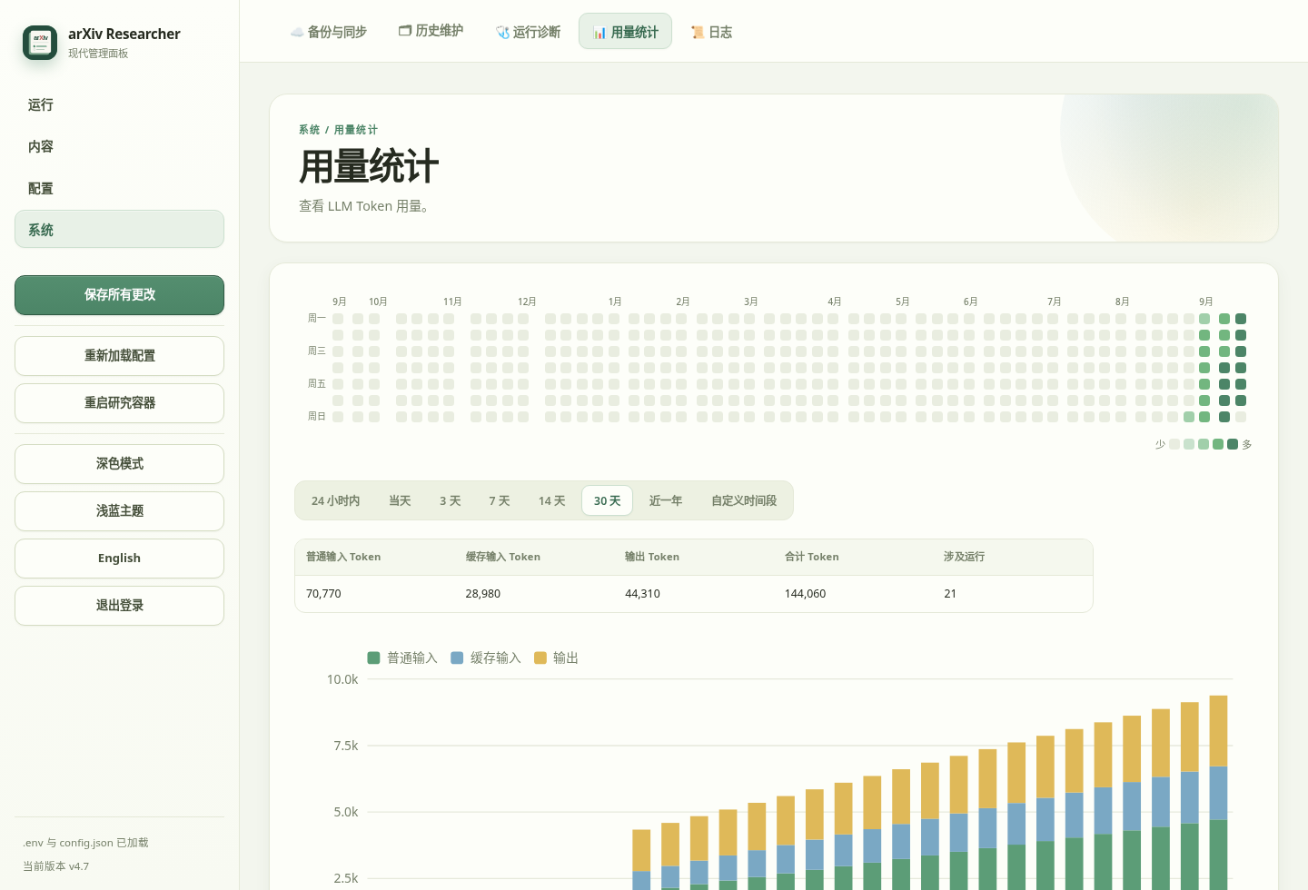The height and width of the screenshot is (890, 1308).
Task: Click the yellow segment of the tallest chart bar
Action: [x=1218, y=731]
